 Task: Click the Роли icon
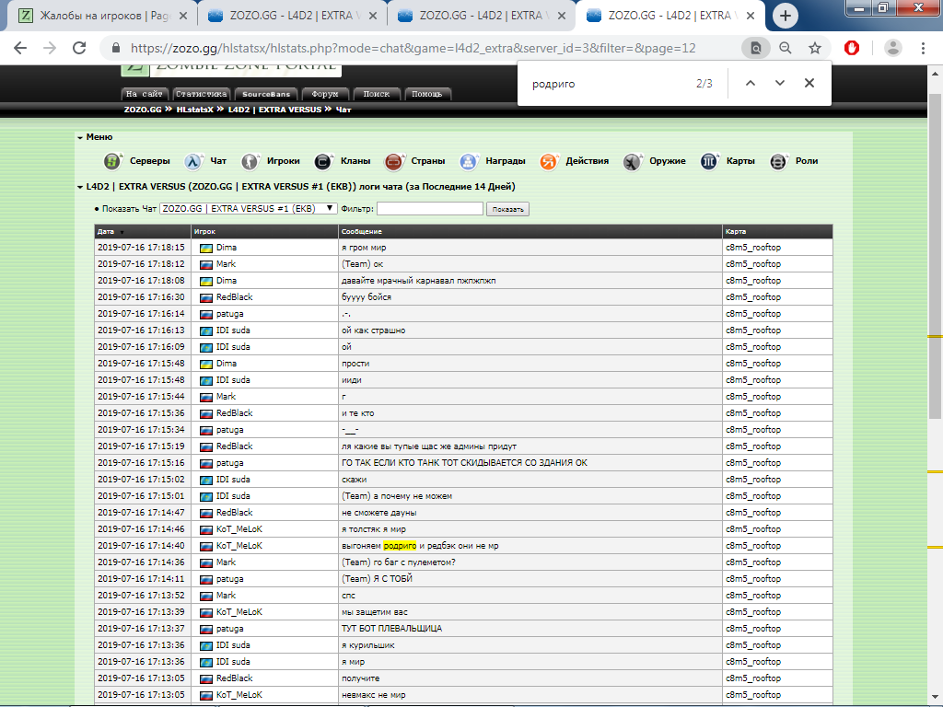click(x=779, y=161)
